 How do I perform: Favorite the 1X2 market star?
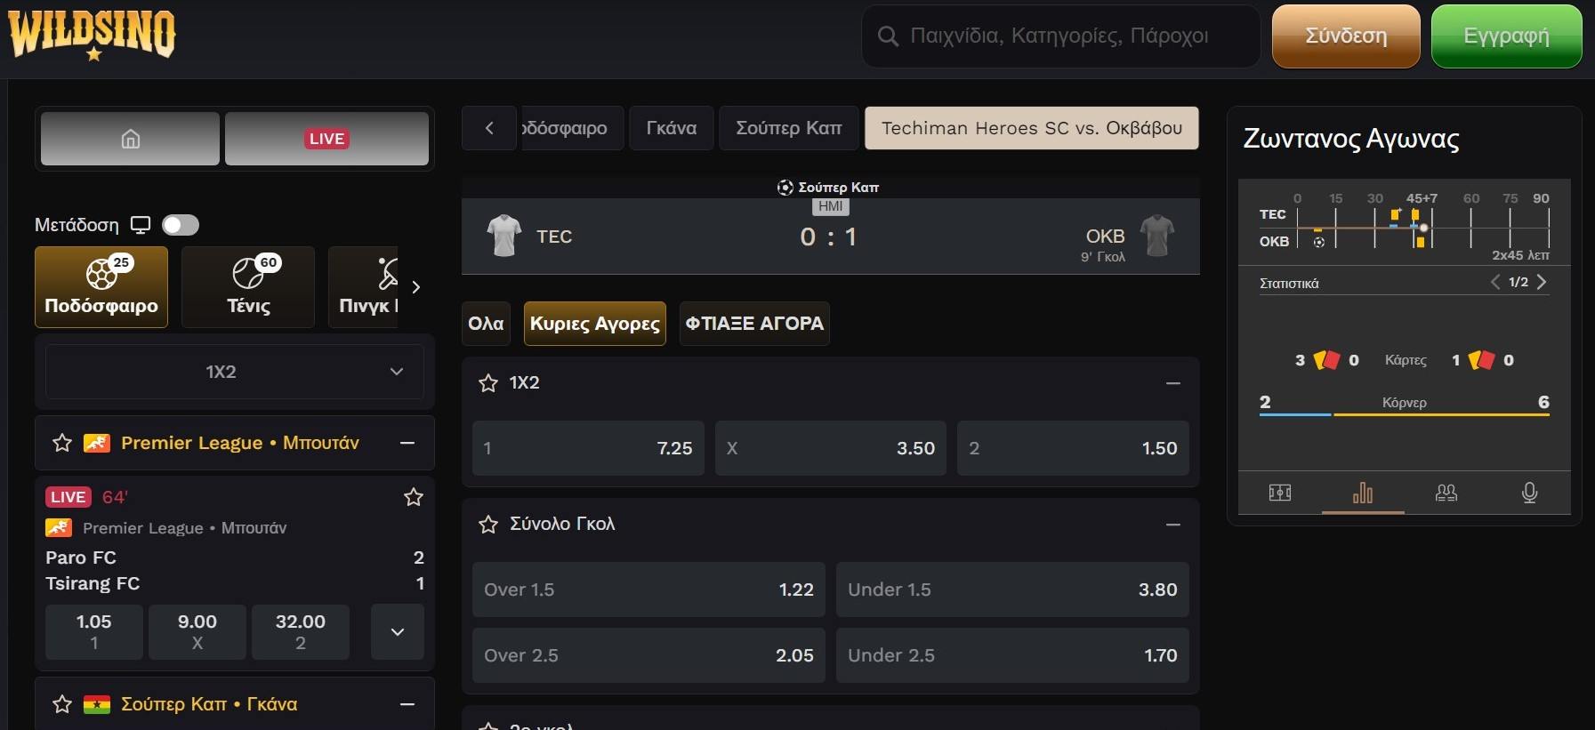(488, 383)
